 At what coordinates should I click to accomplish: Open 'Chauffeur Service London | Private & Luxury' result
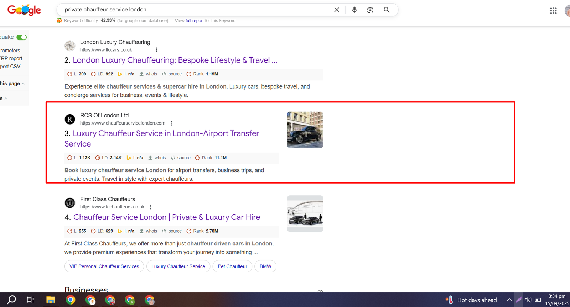[x=167, y=217]
